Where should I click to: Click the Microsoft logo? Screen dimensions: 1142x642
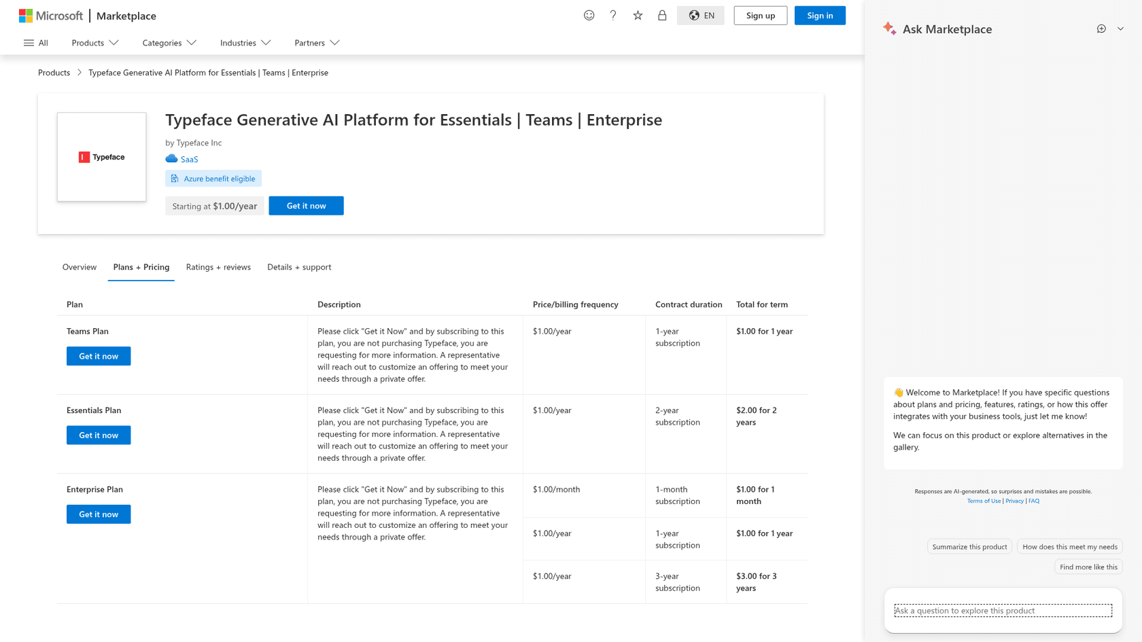pos(51,16)
